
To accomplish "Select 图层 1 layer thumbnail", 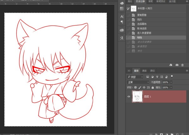I will pyautogui.click(x=138, y=97).
